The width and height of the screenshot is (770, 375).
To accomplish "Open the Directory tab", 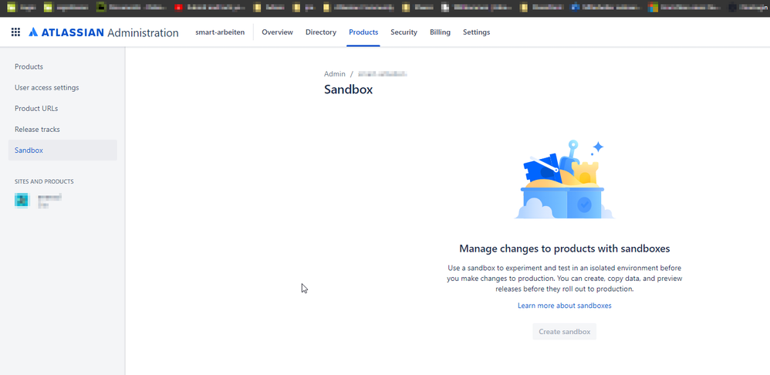I will click(x=321, y=32).
